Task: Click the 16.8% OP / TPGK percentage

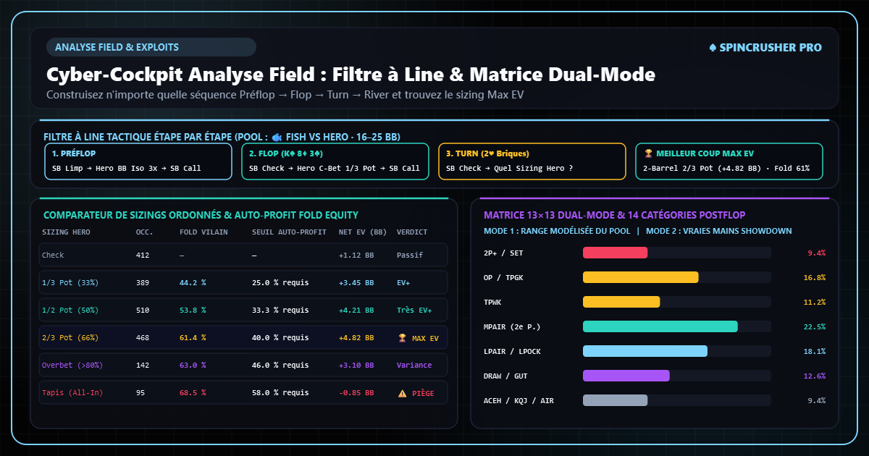Action: 815,277
